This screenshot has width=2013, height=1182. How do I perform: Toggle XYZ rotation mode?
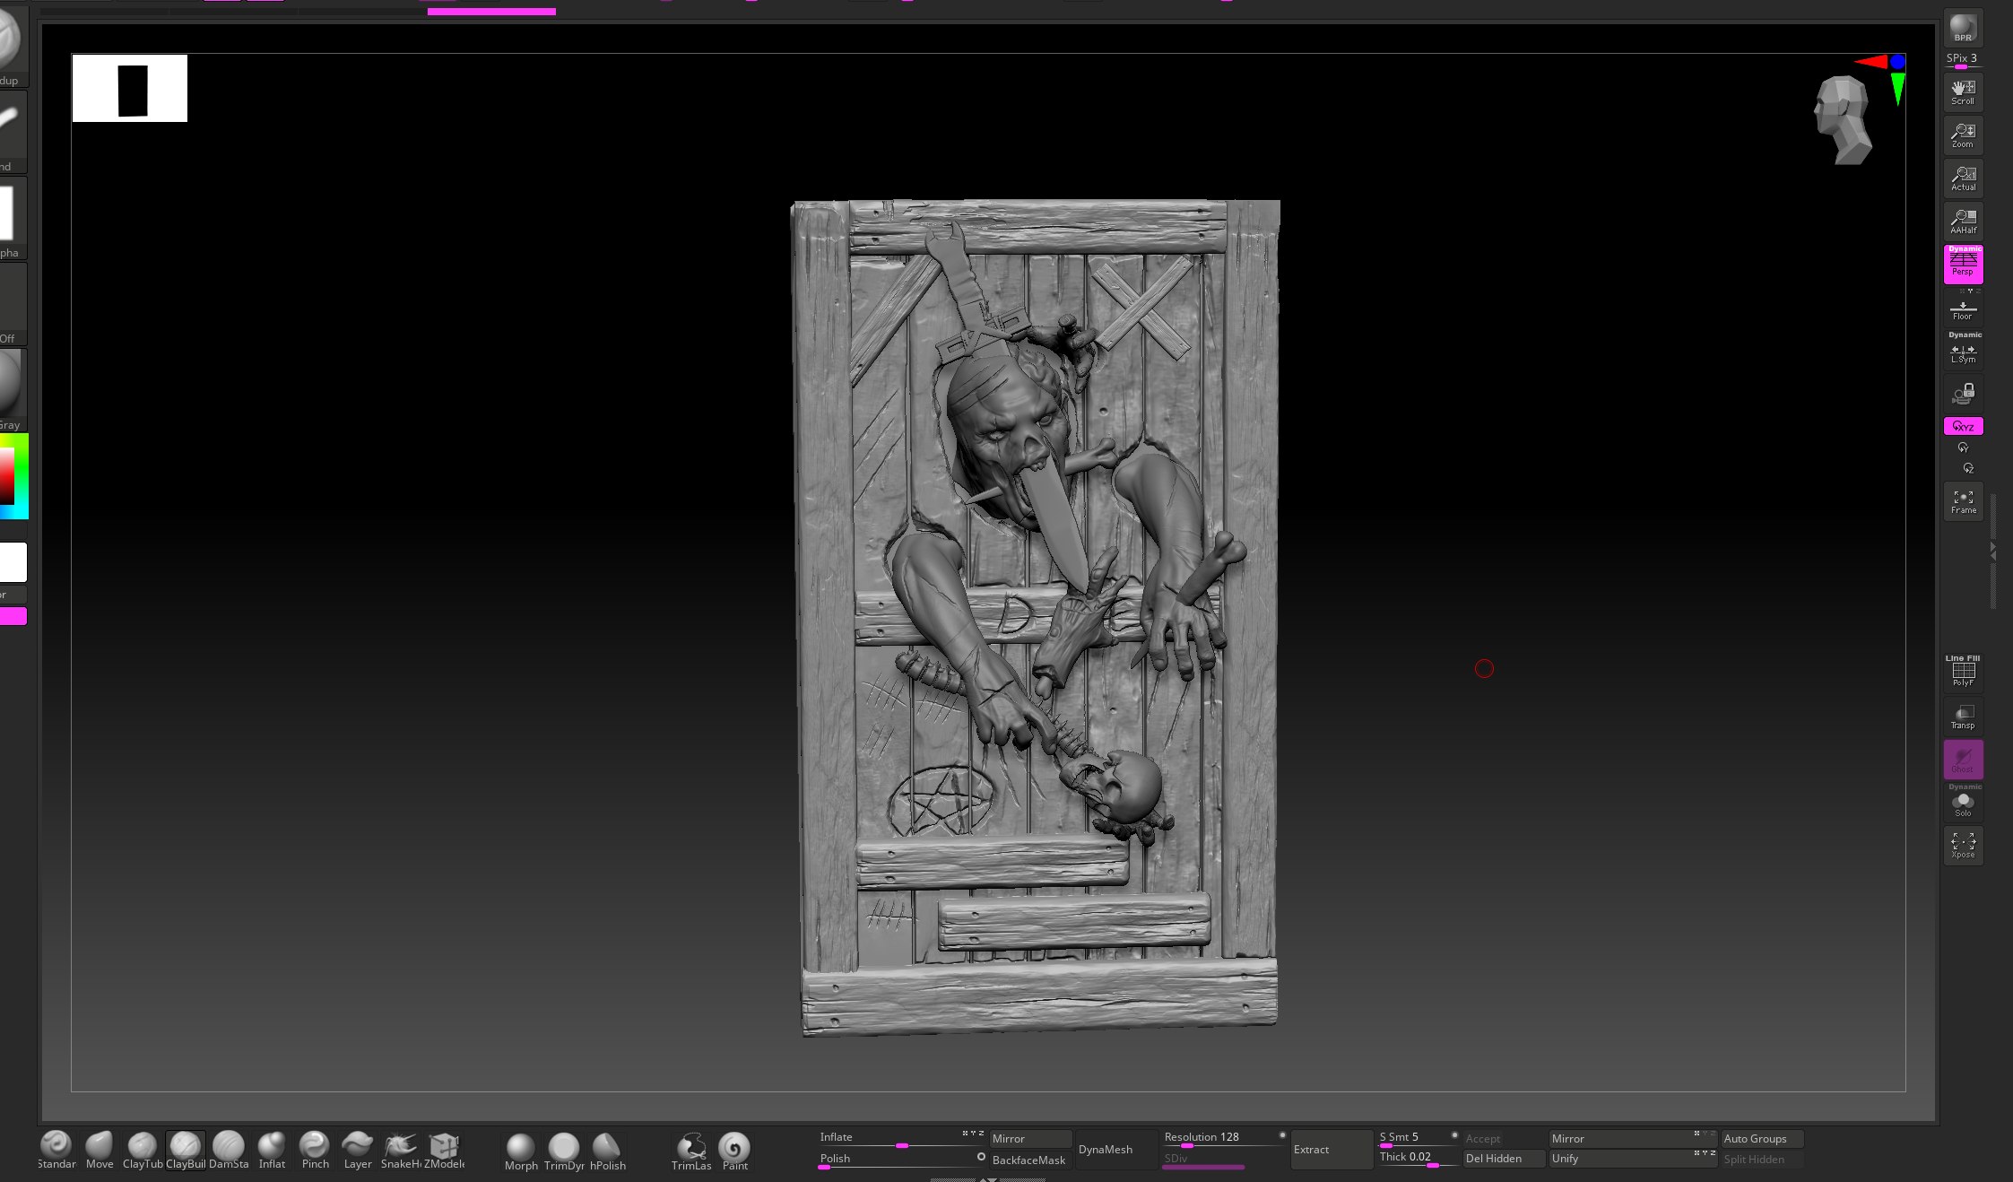[x=1963, y=426]
